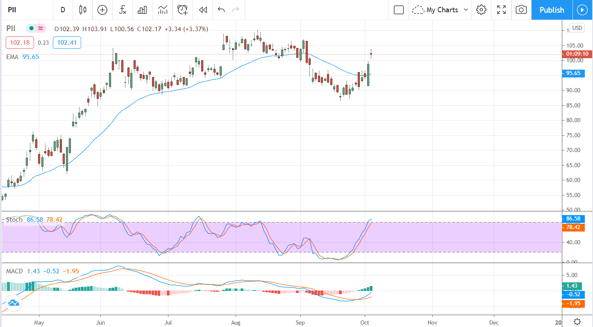Open chart settings gear in top toolbar

pyautogui.click(x=481, y=10)
